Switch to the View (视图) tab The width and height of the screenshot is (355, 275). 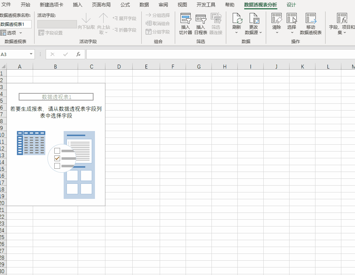(182, 5)
